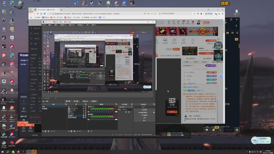Image resolution: width=274 pixels, height=154 pixels.
Task: Move the selected source down
Action: [x=80, y=131]
